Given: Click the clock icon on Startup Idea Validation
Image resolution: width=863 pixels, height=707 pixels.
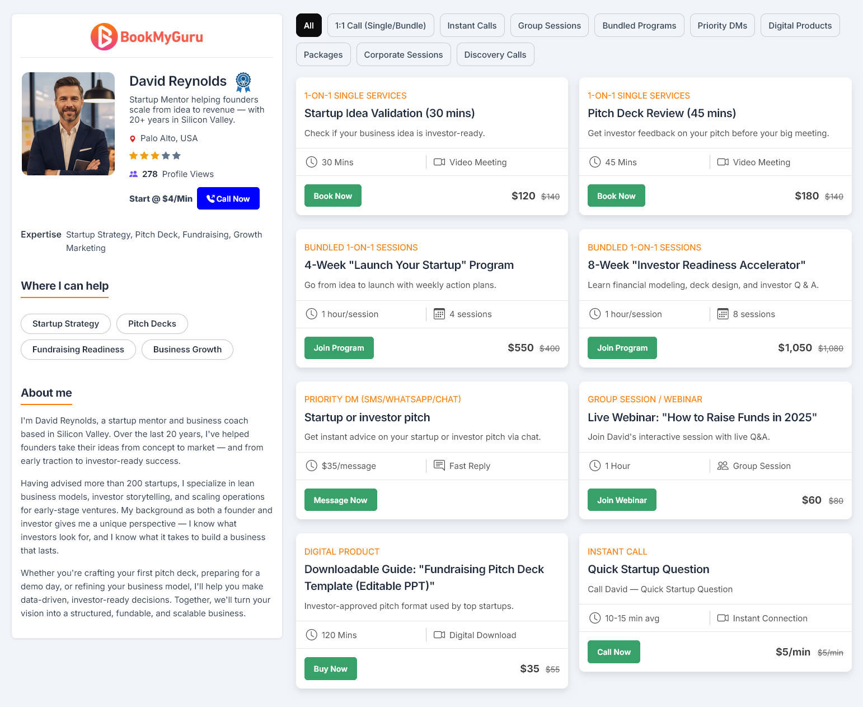Looking at the screenshot, I should pos(312,162).
